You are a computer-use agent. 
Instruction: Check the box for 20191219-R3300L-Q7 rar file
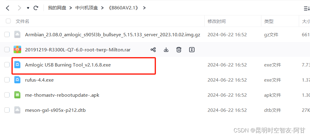(x=7, y=50)
